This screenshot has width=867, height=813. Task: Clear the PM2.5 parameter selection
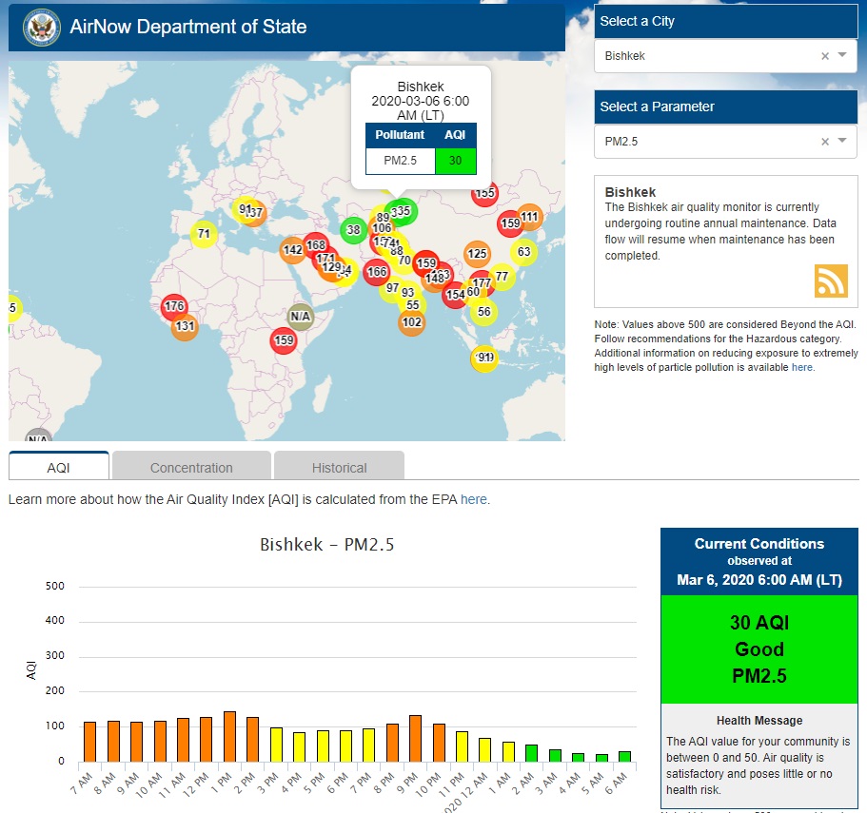pyautogui.click(x=825, y=142)
